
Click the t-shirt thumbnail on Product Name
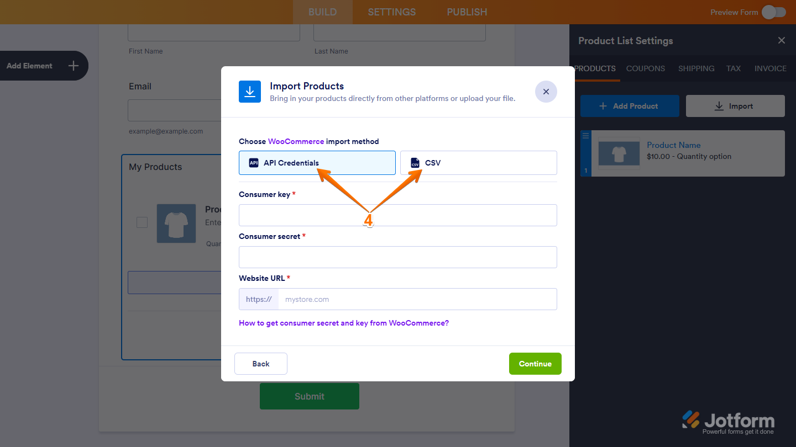click(x=619, y=153)
